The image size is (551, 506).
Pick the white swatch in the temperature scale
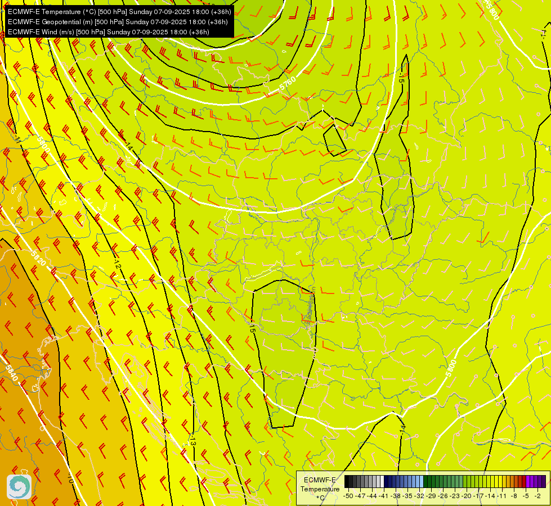[382, 481]
